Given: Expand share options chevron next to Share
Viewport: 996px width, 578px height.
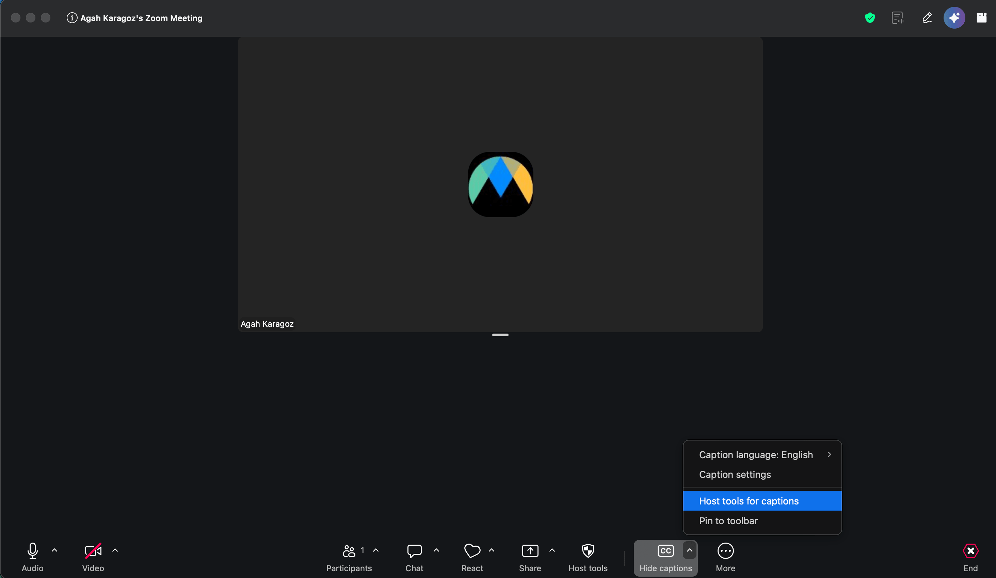Looking at the screenshot, I should 552,550.
